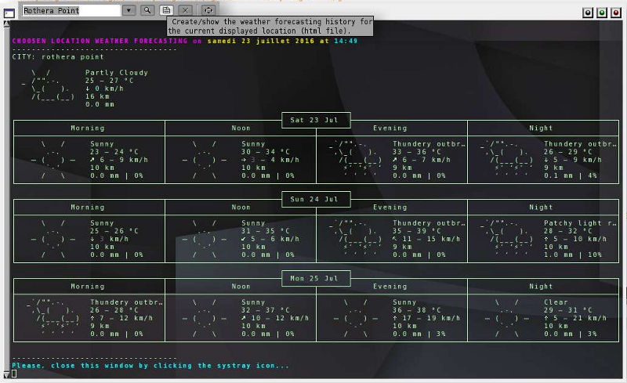Click the magnifier search icon
The height and width of the screenshot is (383, 627).
click(147, 10)
